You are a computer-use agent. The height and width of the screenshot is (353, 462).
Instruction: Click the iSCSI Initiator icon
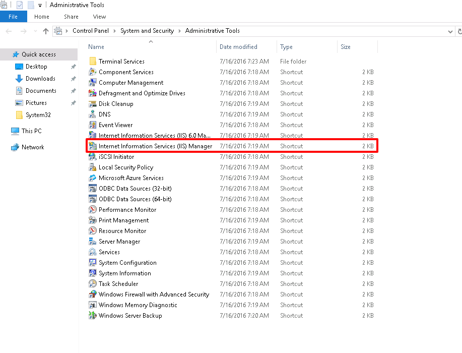tap(93, 157)
